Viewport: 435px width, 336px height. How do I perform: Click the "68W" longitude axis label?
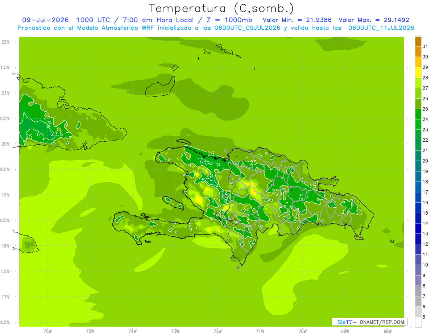pos(388,331)
